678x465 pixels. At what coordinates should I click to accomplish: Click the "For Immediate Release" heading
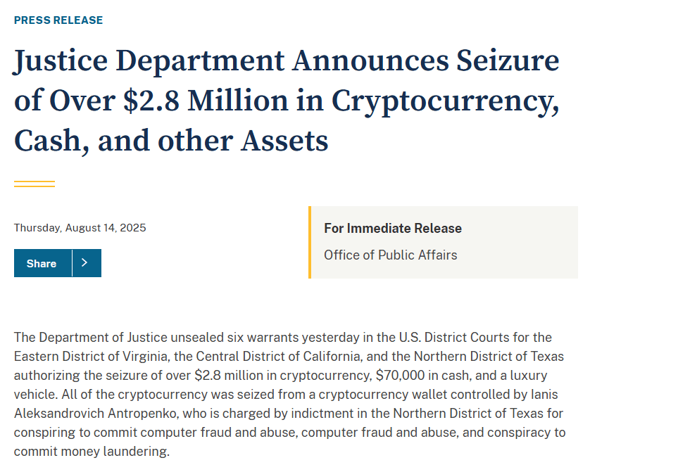(x=393, y=229)
